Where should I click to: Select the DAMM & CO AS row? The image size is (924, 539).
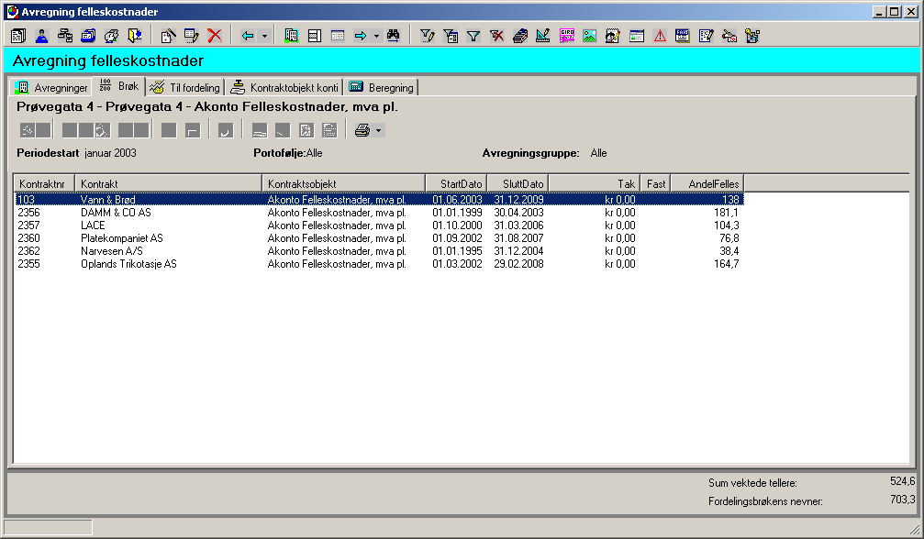[380, 213]
